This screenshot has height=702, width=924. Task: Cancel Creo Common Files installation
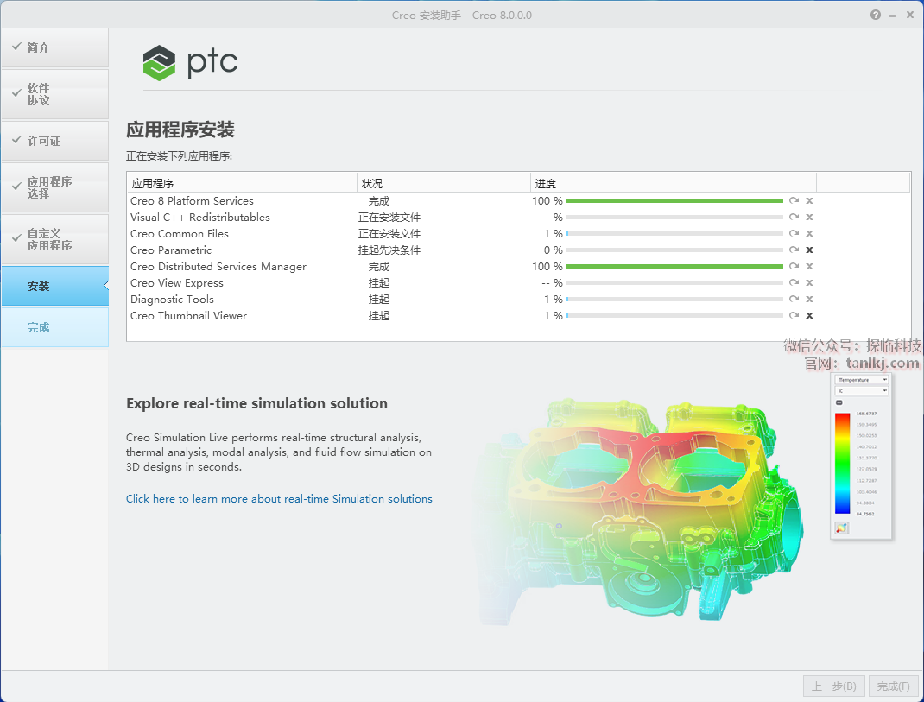coord(810,234)
